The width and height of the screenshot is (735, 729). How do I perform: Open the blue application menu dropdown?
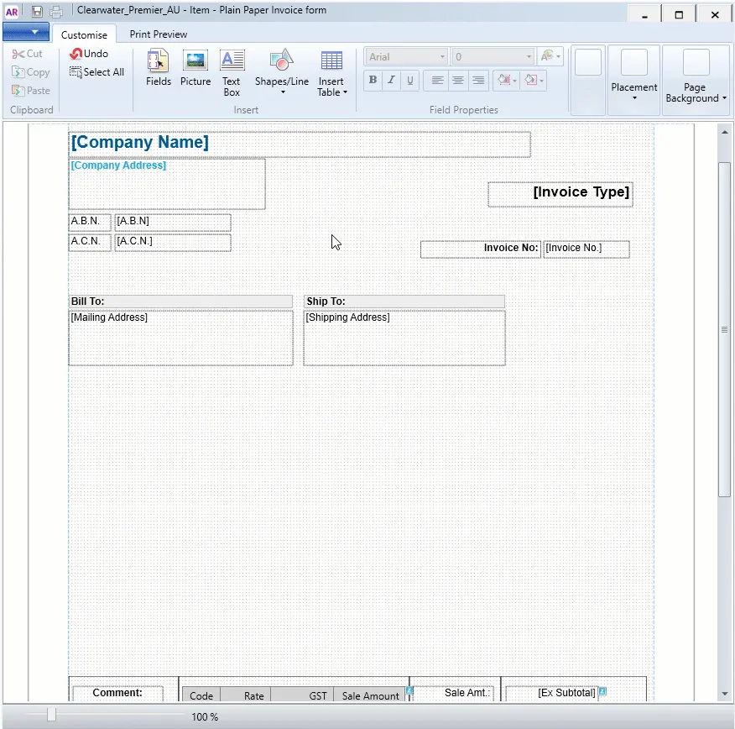26,32
